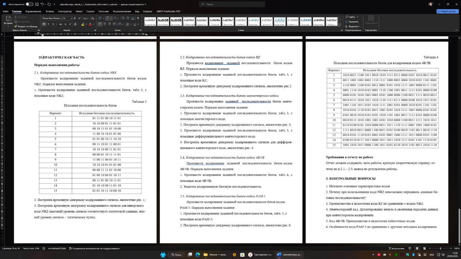
Task: Adjust the zoom slider in status bar
Action: tap(440, 248)
